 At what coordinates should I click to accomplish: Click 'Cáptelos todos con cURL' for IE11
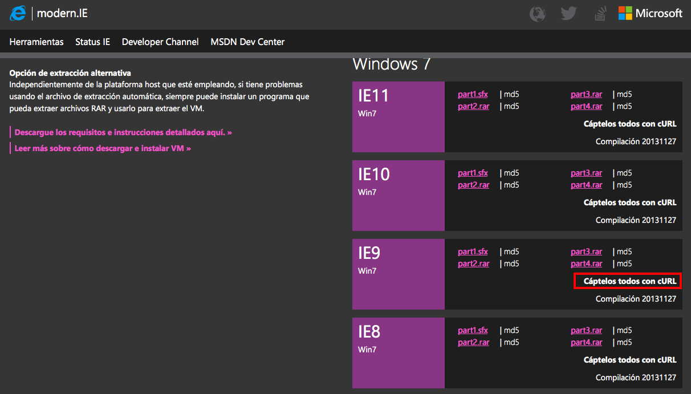[x=630, y=124]
